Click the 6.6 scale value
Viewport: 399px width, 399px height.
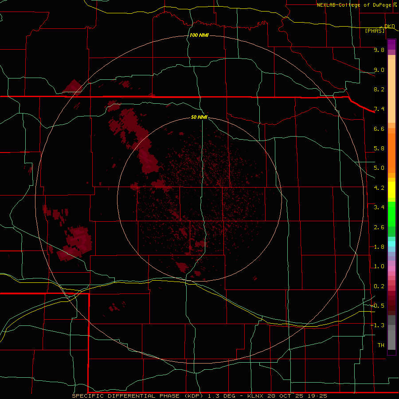379,129
